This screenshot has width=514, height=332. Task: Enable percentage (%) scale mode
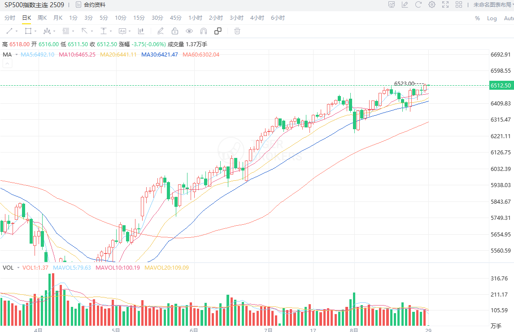point(477,18)
